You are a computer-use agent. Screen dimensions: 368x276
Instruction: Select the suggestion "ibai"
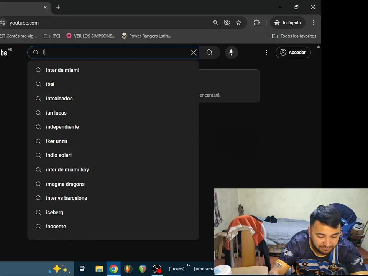click(113, 84)
